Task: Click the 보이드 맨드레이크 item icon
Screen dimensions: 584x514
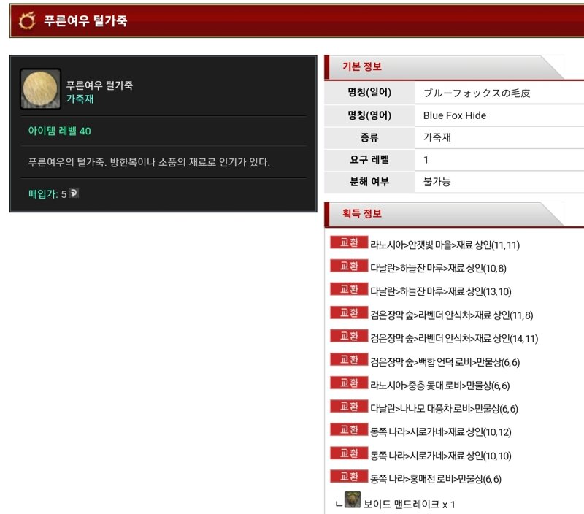Action: (353, 500)
